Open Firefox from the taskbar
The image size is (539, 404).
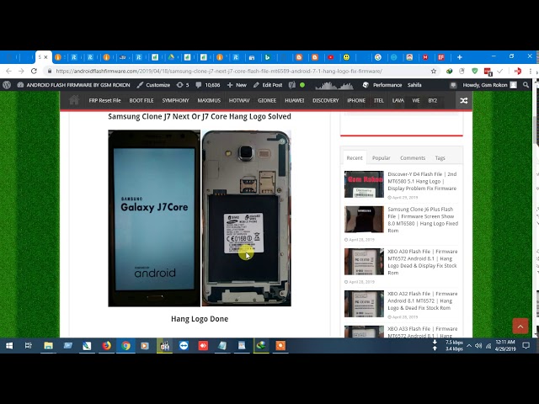tap(107, 346)
